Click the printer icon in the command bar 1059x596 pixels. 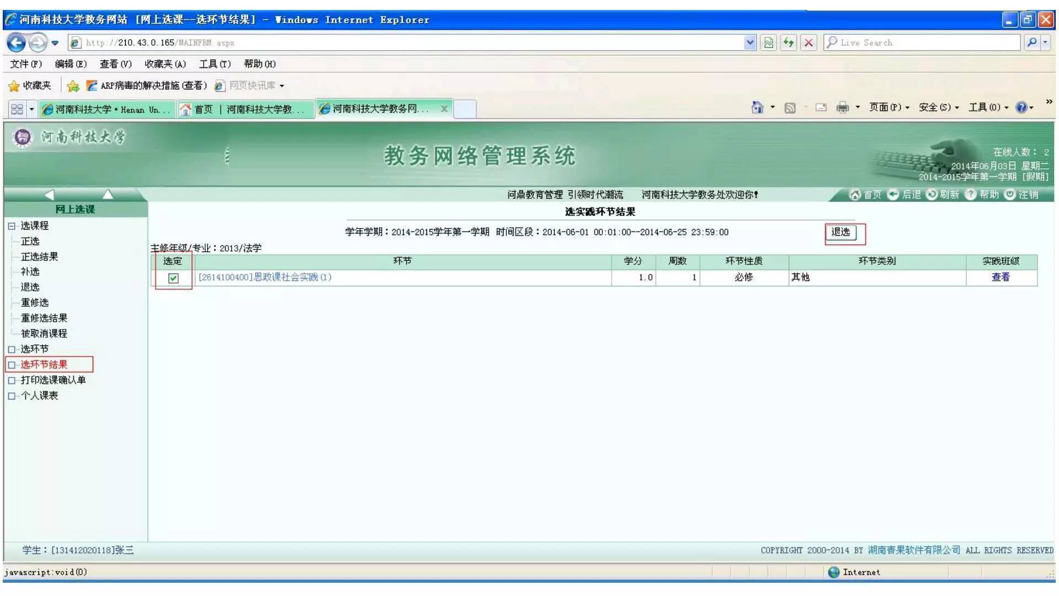842,108
